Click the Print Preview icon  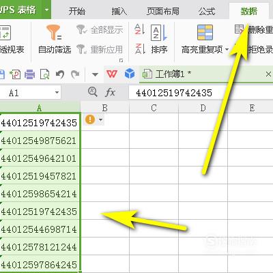[44, 74]
